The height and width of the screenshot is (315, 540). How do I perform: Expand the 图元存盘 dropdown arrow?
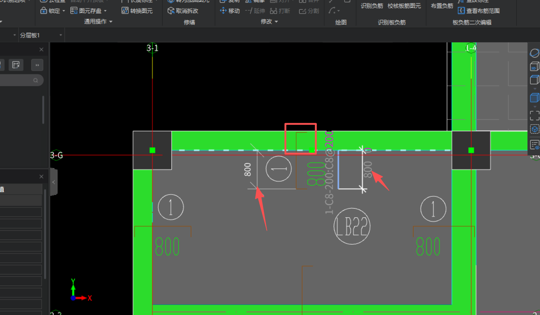[105, 11]
